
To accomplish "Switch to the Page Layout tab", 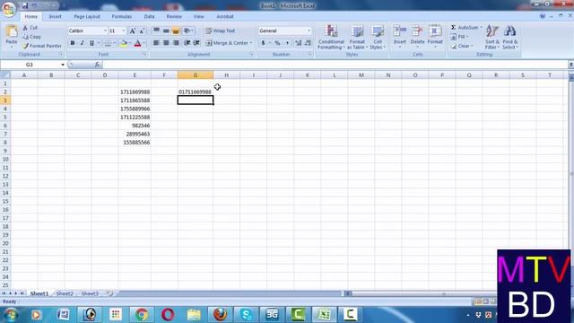I will 87,16.
